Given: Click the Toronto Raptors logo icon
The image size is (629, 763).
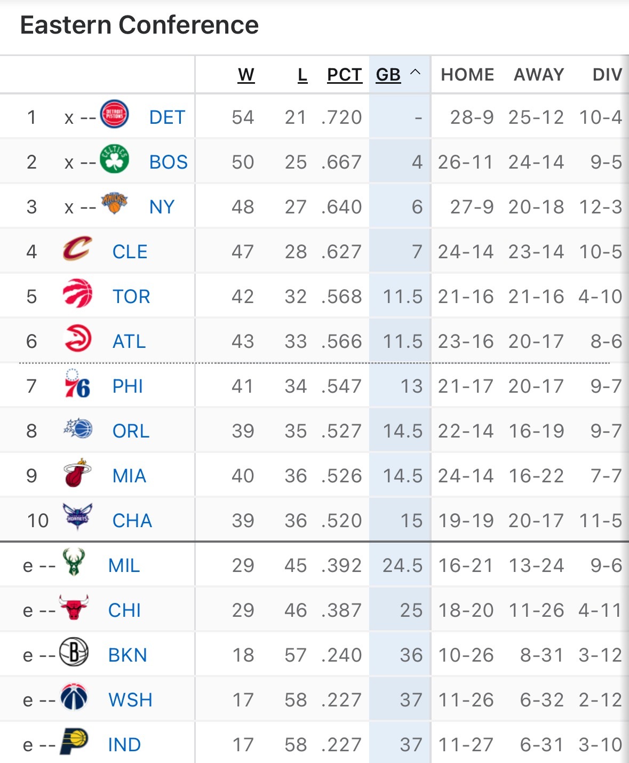Looking at the screenshot, I should tap(77, 293).
